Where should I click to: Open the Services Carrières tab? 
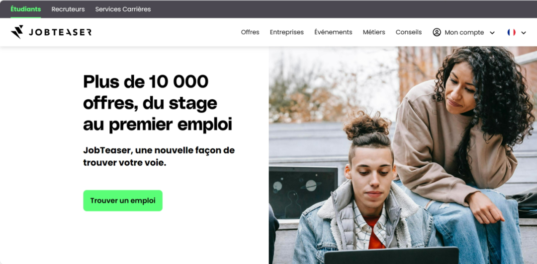[123, 9]
